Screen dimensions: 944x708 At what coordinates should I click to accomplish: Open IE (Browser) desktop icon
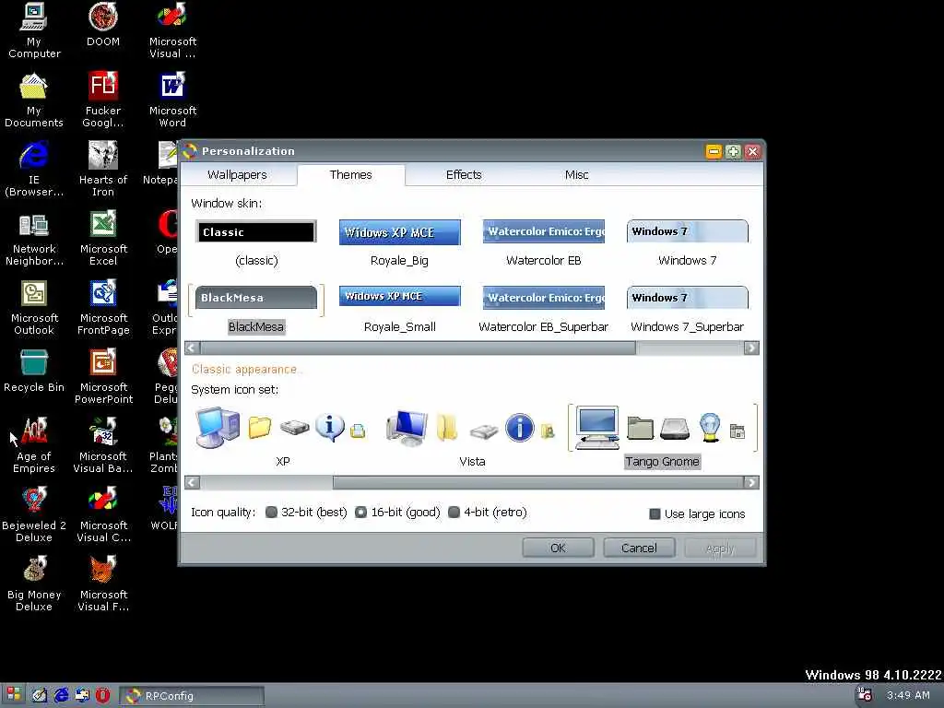tap(34, 169)
